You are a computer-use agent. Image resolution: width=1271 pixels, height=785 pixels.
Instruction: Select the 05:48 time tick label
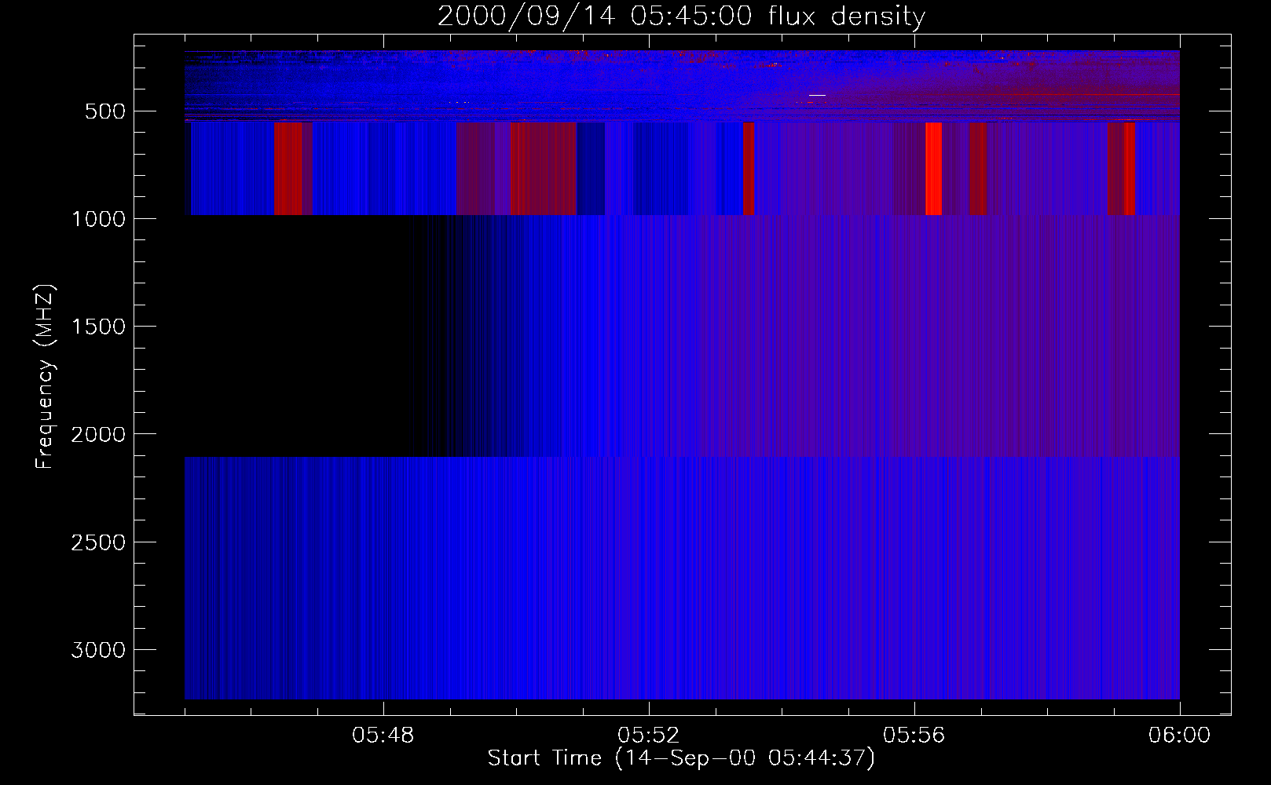pyautogui.click(x=383, y=736)
